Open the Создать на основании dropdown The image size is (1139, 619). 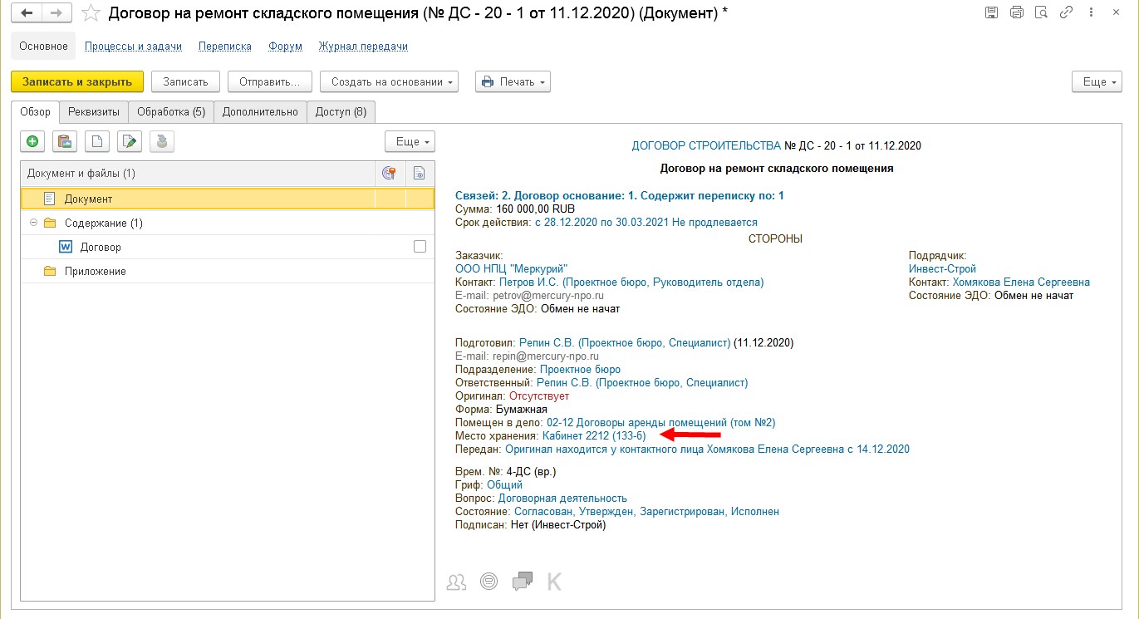390,81
